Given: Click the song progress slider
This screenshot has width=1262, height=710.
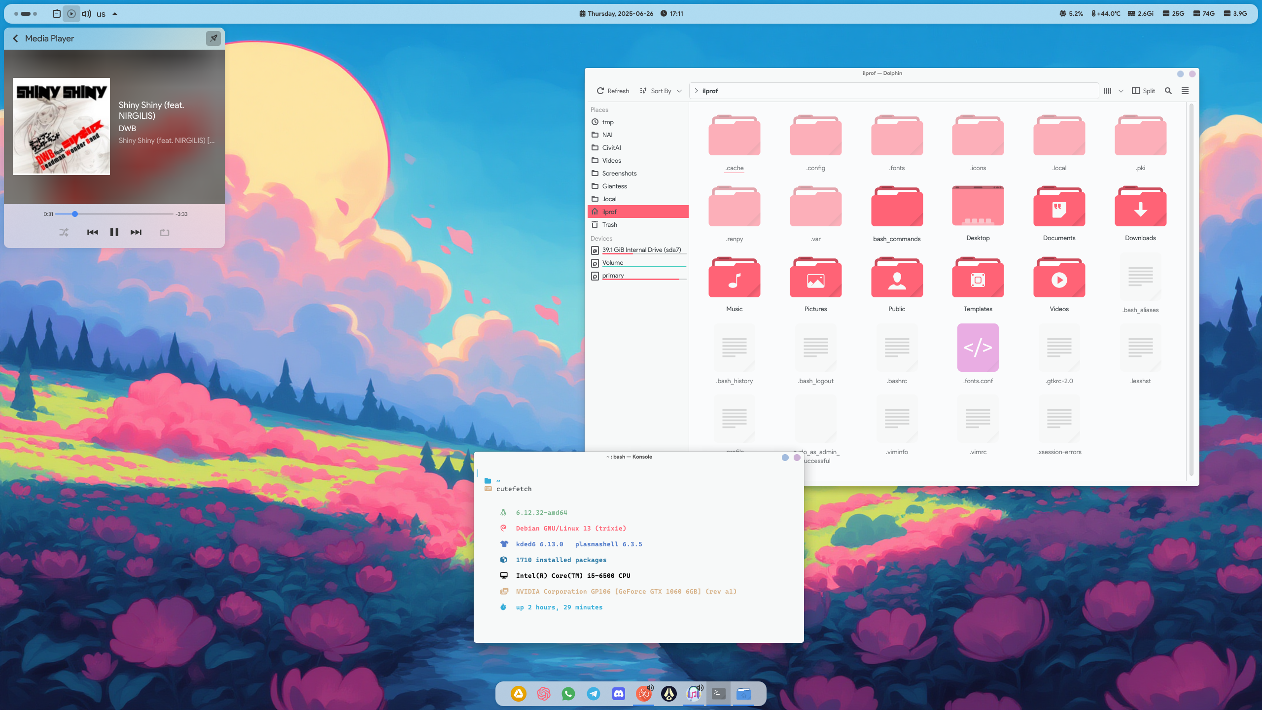Looking at the screenshot, I should [x=114, y=214].
